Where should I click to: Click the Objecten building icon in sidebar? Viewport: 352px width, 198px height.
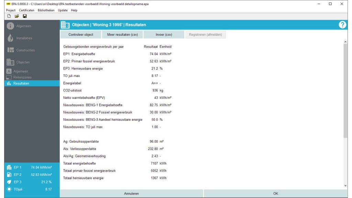tap(10, 62)
